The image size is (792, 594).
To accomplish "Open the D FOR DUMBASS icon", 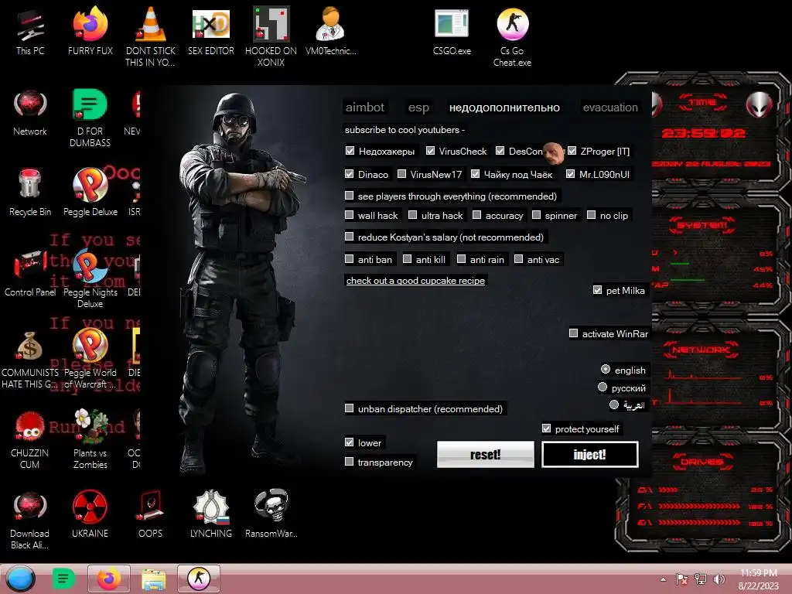I will [x=90, y=118].
